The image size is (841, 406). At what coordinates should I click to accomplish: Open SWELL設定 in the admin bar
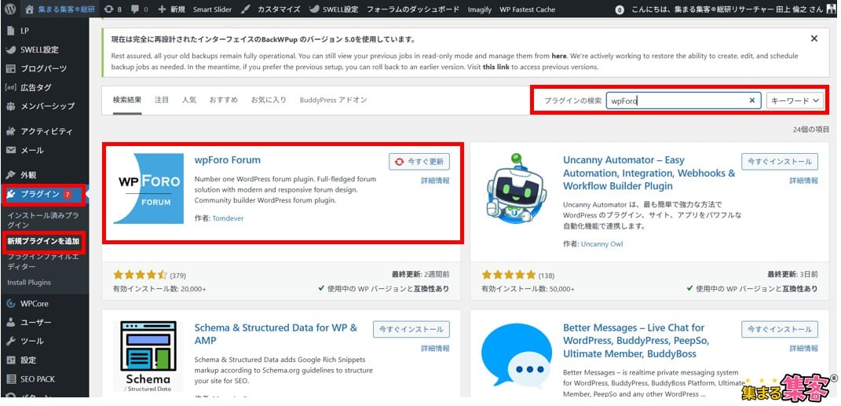pyautogui.click(x=334, y=9)
